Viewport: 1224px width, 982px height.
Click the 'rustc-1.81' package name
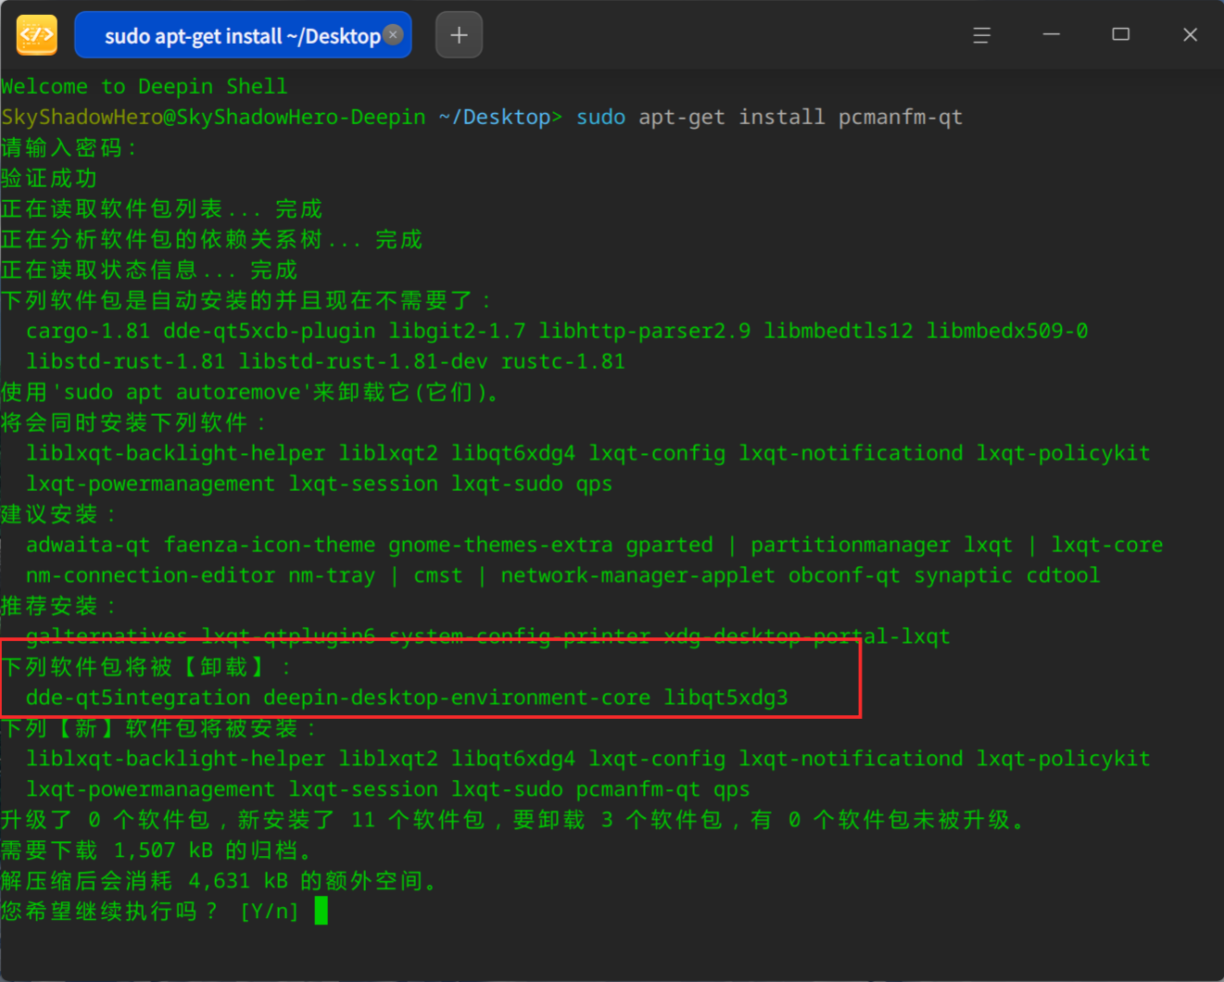(563, 361)
